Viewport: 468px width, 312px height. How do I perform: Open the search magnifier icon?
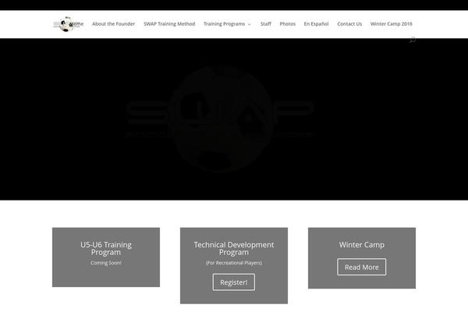pos(412,40)
